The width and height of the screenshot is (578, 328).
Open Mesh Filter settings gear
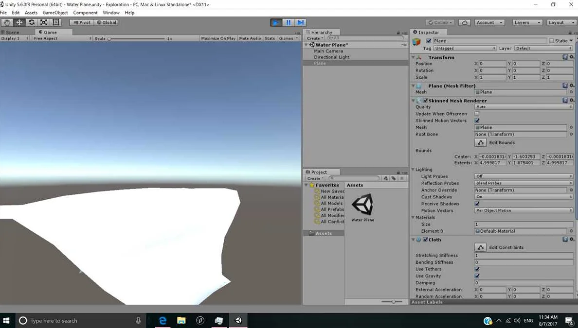point(572,86)
